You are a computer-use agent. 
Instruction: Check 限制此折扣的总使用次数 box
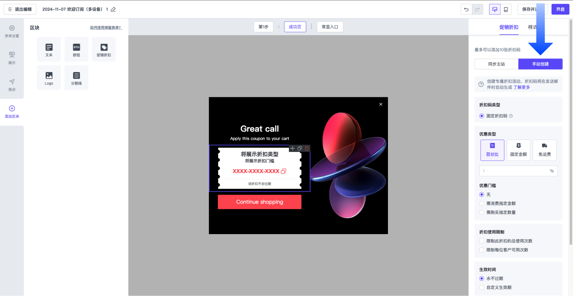click(482, 241)
